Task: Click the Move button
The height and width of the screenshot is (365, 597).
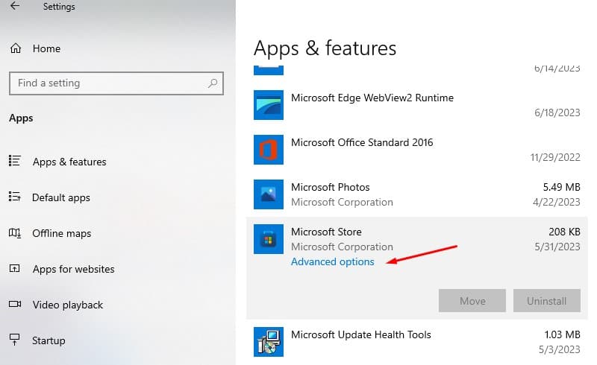Action: click(472, 301)
